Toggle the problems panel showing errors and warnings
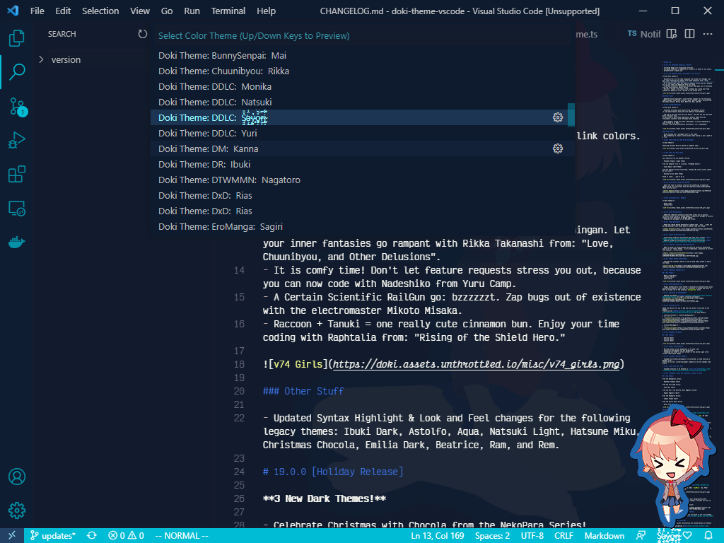Screen dimensions: 724x543 click(x=126, y=535)
